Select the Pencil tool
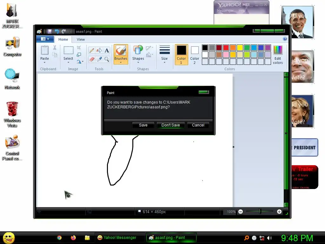The width and height of the screenshot is (325, 244). point(92,51)
